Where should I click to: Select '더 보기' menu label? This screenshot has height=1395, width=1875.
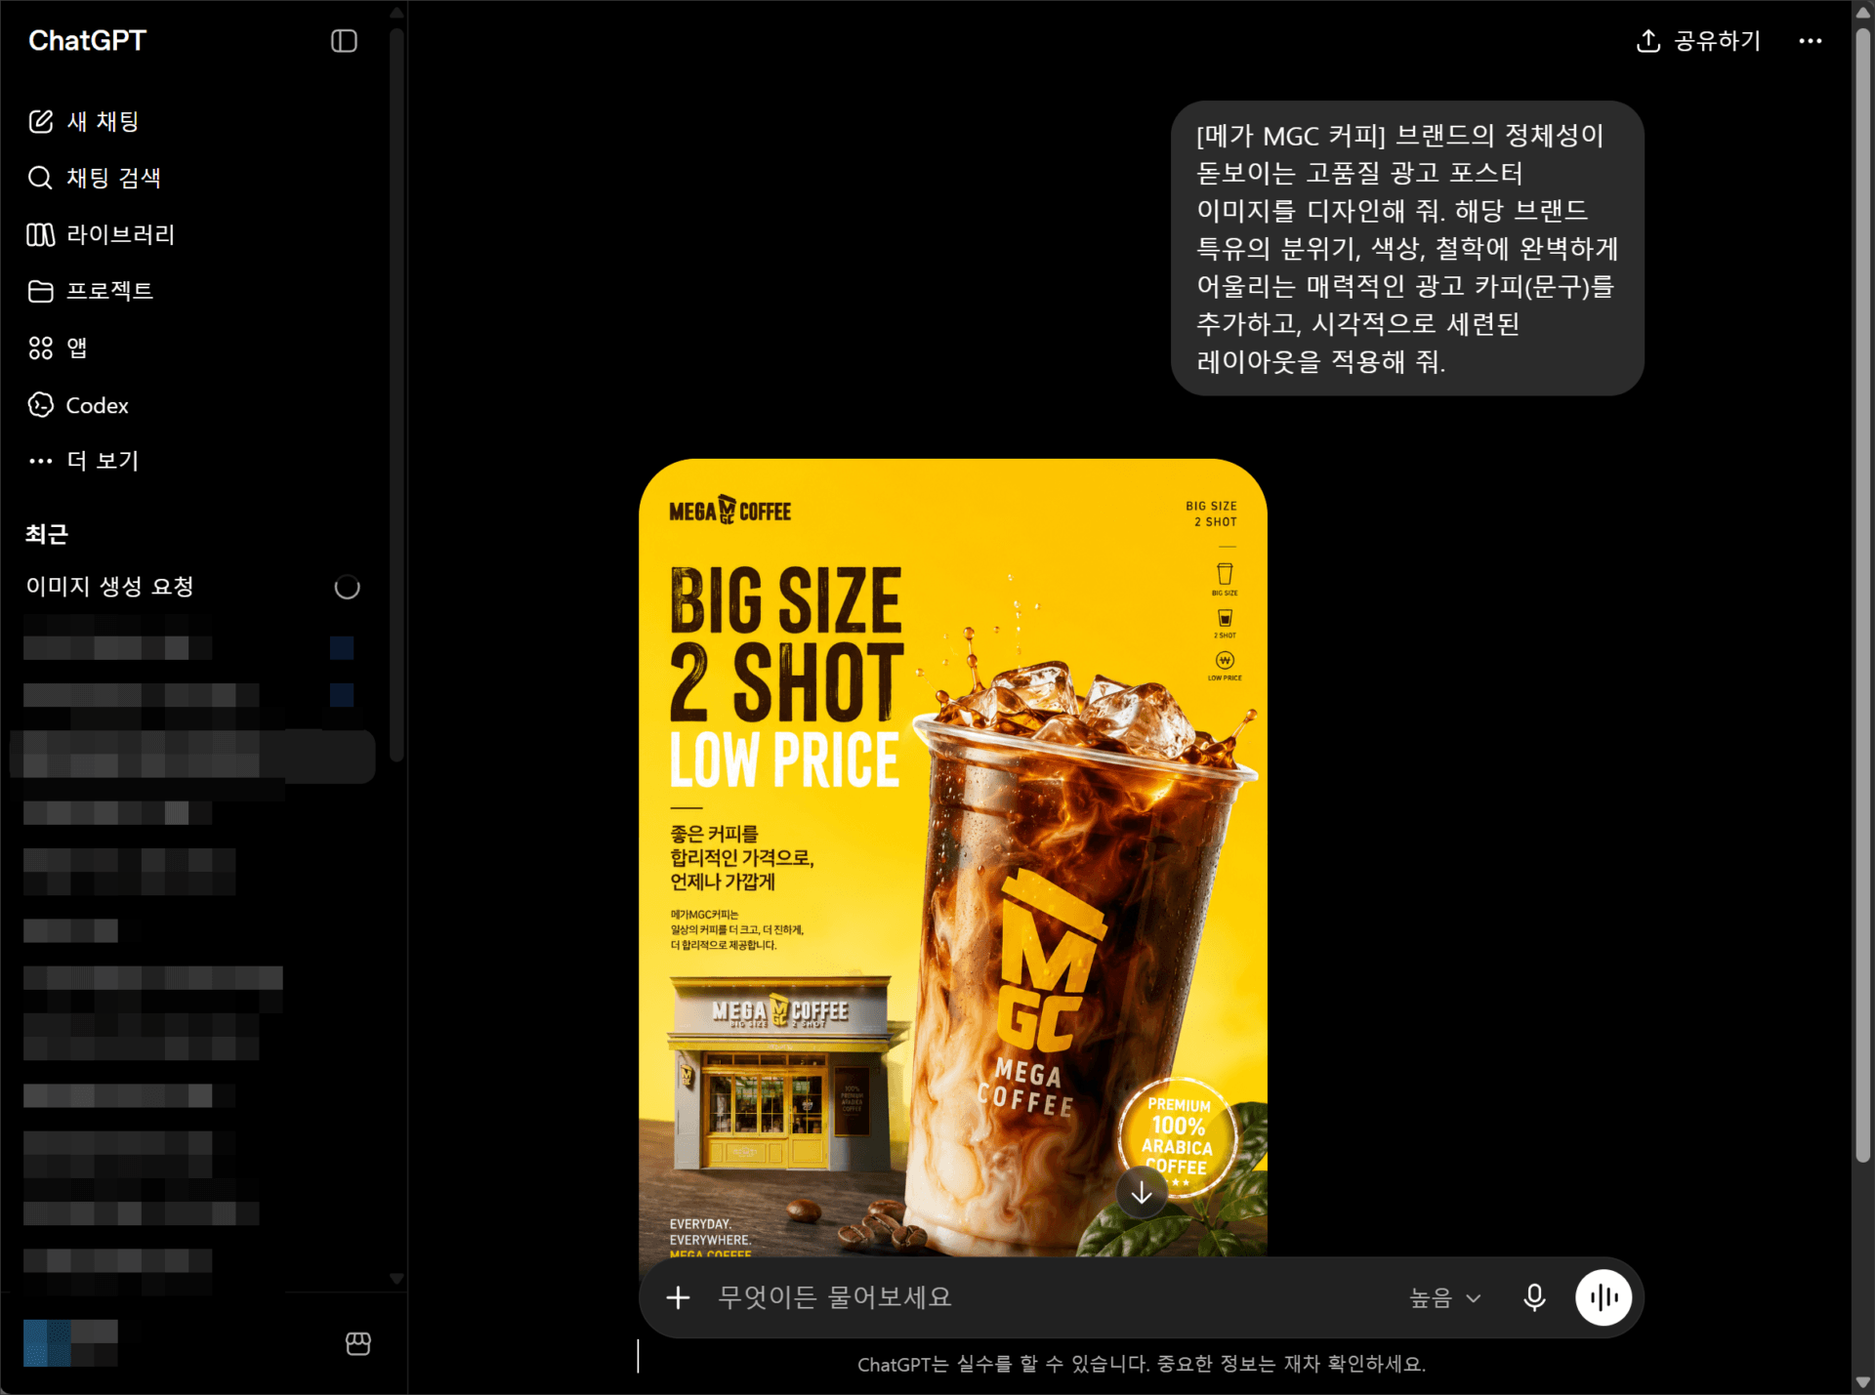[x=103, y=461]
